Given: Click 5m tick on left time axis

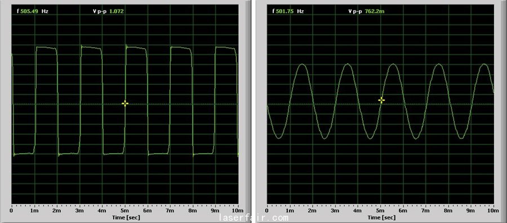Looking at the screenshot, I should pyautogui.click(x=125, y=211).
